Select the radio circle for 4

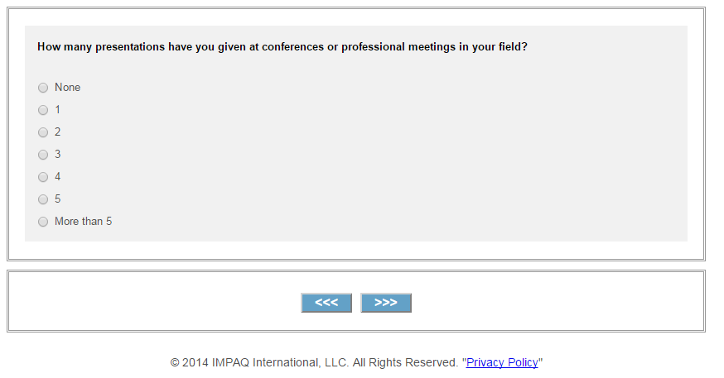click(43, 177)
